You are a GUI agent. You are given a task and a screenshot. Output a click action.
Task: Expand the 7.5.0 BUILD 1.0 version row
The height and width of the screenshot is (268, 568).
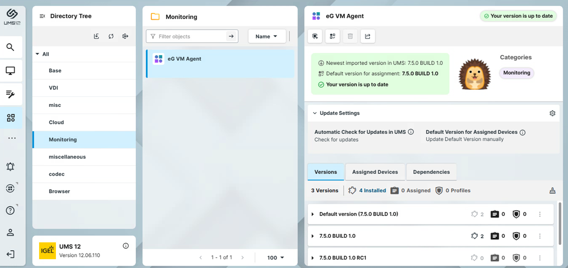pyautogui.click(x=313, y=236)
